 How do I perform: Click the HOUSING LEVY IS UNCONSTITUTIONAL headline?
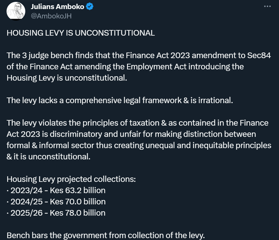(x=81, y=33)
